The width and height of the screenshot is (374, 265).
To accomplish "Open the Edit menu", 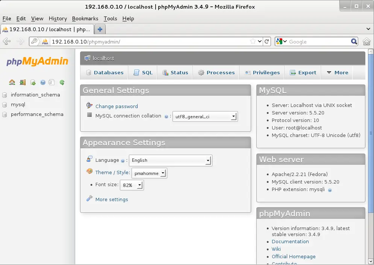I will click(21, 18).
